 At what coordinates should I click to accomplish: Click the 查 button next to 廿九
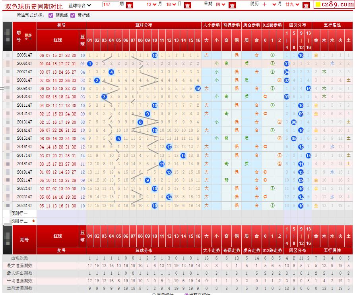tap(306, 5)
